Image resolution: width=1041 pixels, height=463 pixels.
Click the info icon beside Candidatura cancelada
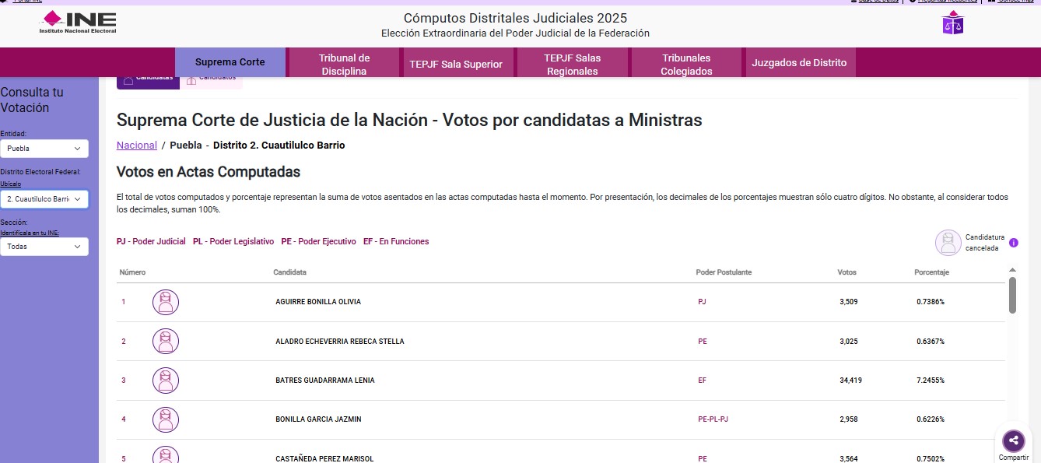[1014, 243]
